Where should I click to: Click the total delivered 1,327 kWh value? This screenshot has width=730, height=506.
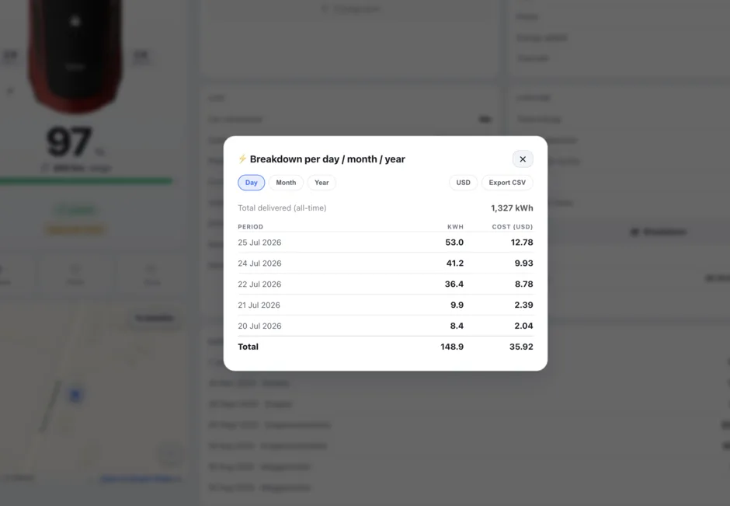click(512, 208)
